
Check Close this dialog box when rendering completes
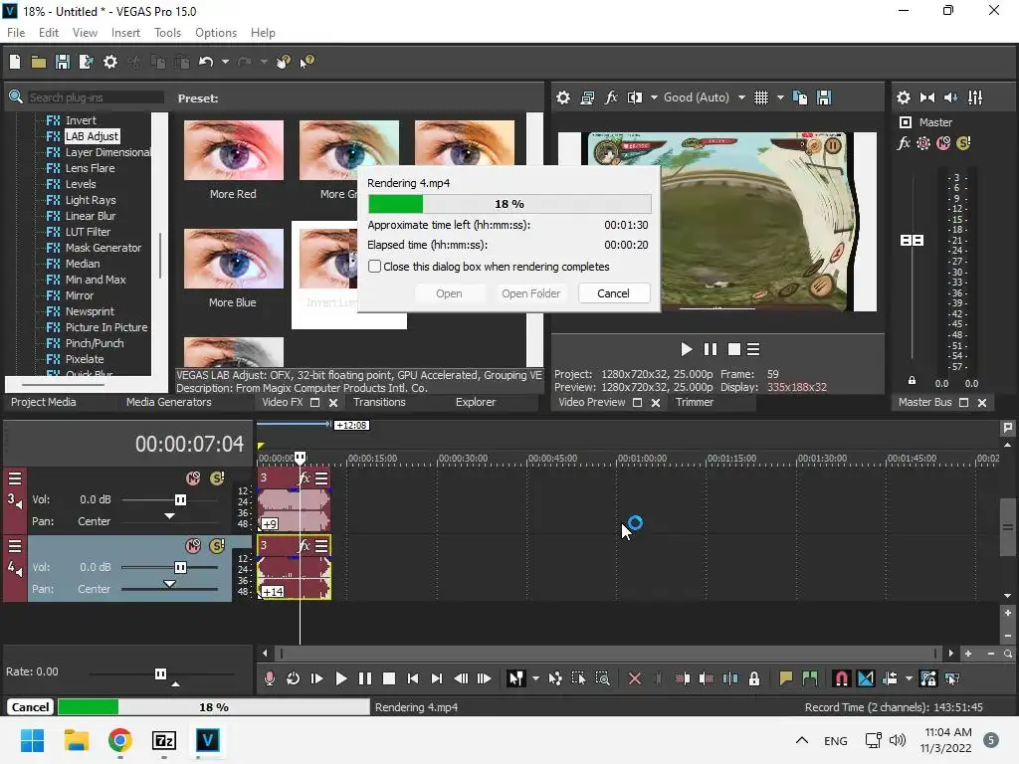point(375,267)
